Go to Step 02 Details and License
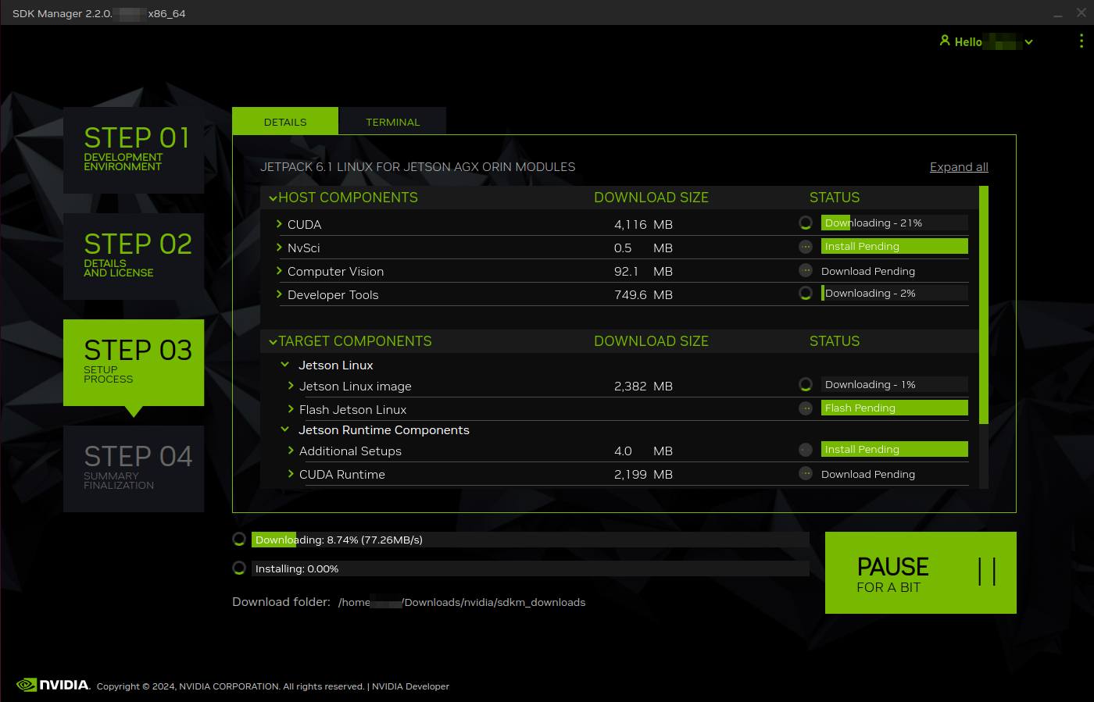Image resolution: width=1094 pixels, height=702 pixels. pyautogui.click(x=134, y=256)
